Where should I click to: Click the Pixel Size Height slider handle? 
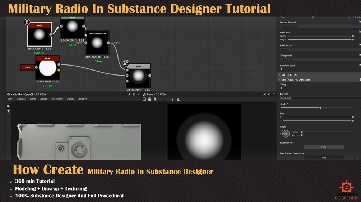[353, 40]
